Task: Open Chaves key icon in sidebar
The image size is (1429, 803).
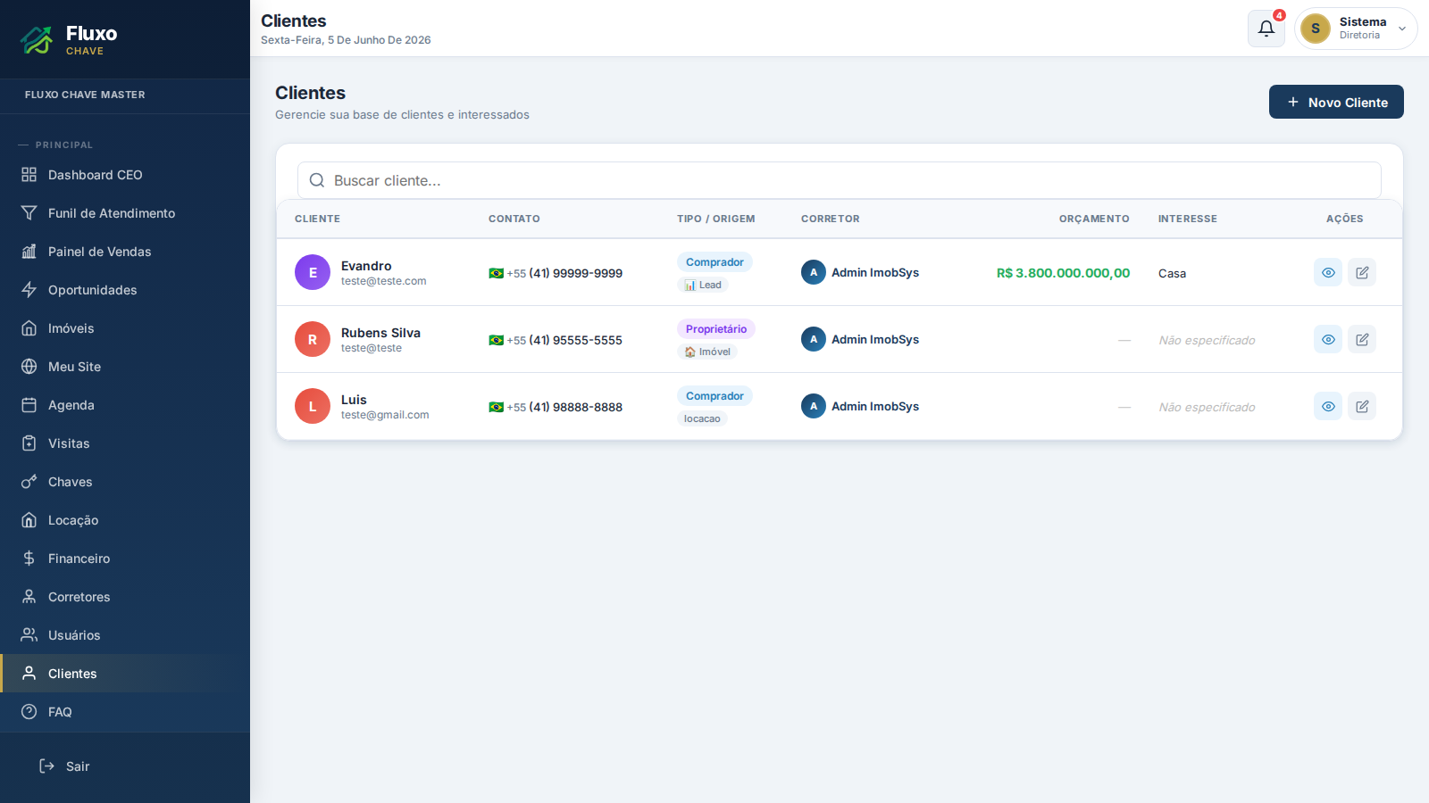Action: [29, 482]
